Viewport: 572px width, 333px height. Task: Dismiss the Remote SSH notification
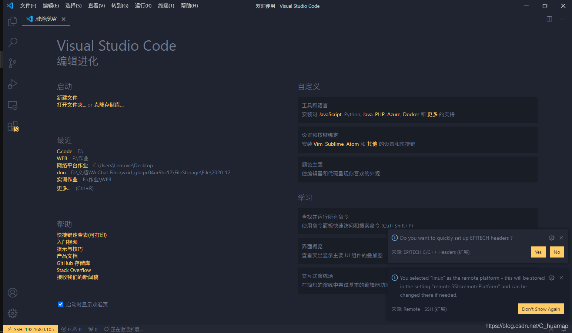(561, 277)
